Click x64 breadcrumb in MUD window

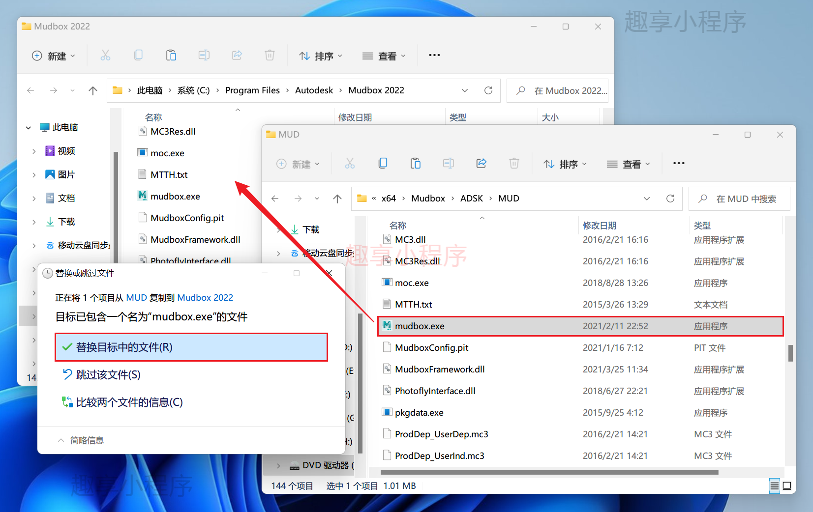(389, 199)
